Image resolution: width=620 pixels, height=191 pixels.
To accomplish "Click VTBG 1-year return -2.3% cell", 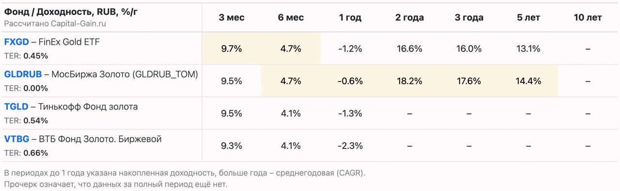I will tap(350, 146).
